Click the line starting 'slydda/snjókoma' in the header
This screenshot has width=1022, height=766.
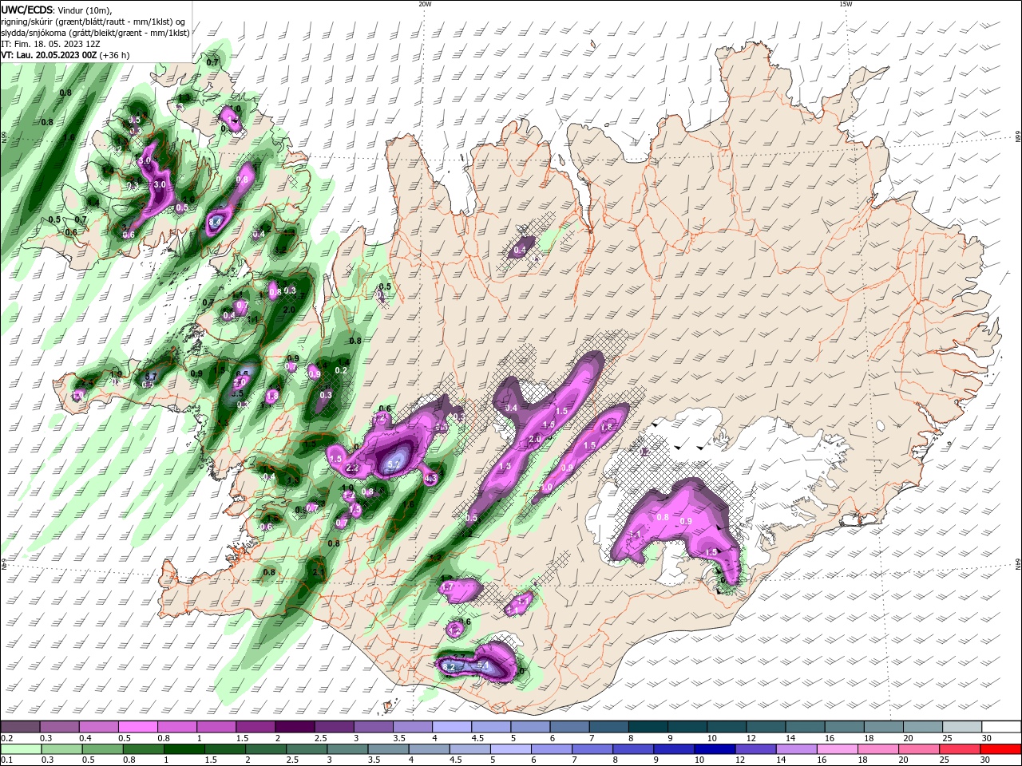(94, 33)
